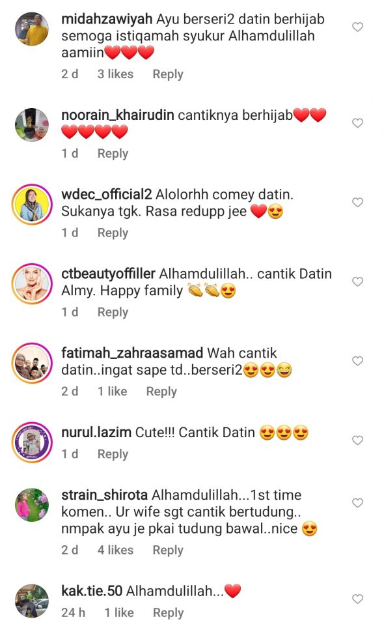Reply to kak.tie.50's comment
Screen dimensions: 384x630
click(168, 612)
